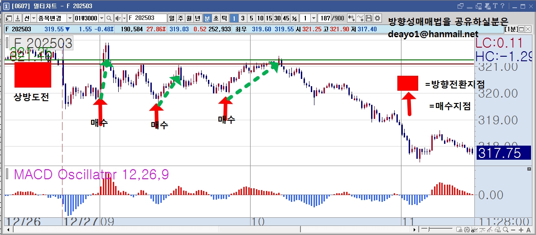
Task: Click the small x on MACD panel
Action: coord(530,170)
